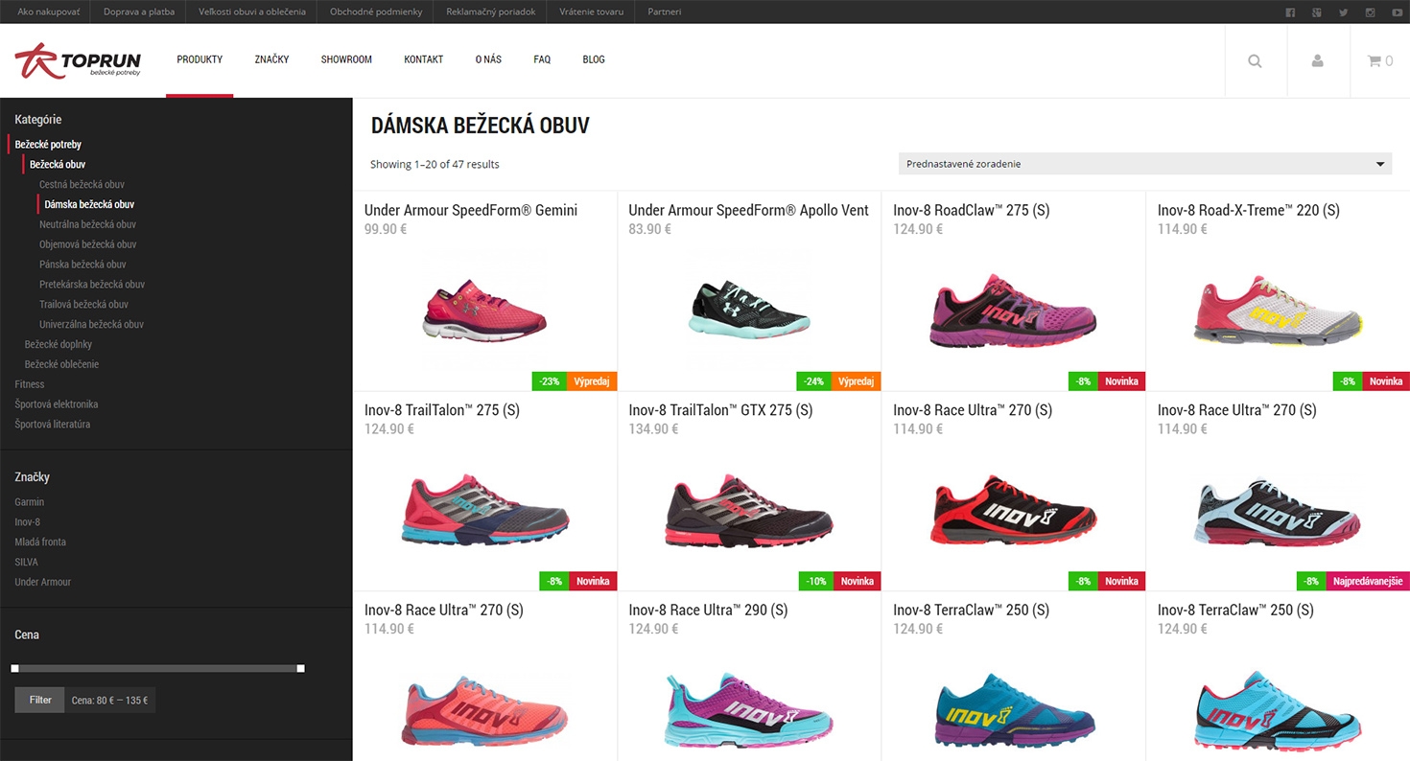This screenshot has width=1410, height=761.
Task: Filter by SILVA brand
Action: pyautogui.click(x=26, y=563)
